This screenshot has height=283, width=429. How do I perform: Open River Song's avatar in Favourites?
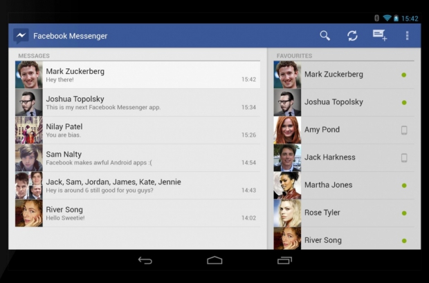point(287,238)
